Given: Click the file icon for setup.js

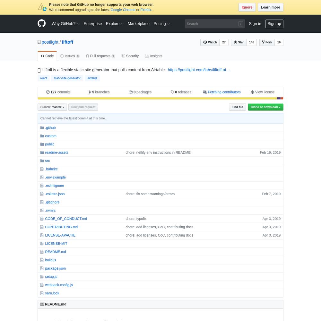Looking at the screenshot, I should click(x=42, y=277).
